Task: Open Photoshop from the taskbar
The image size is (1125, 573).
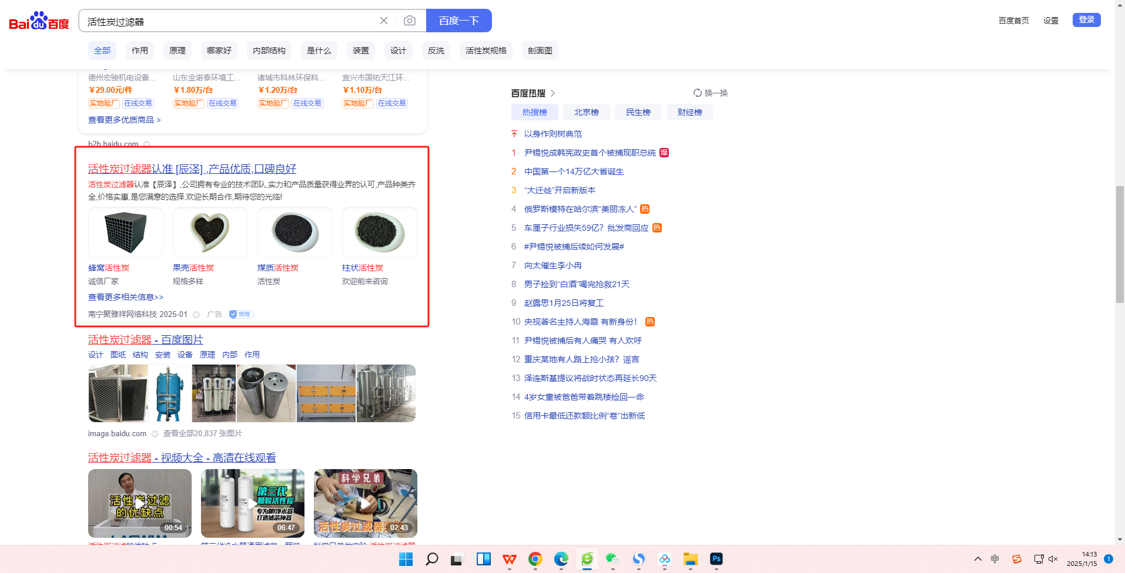Action: click(x=716, y=559)
